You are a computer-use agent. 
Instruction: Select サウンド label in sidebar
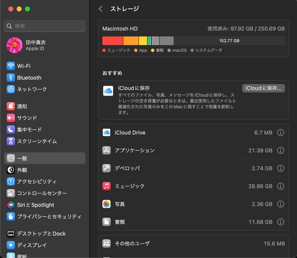tap(27, 118)
